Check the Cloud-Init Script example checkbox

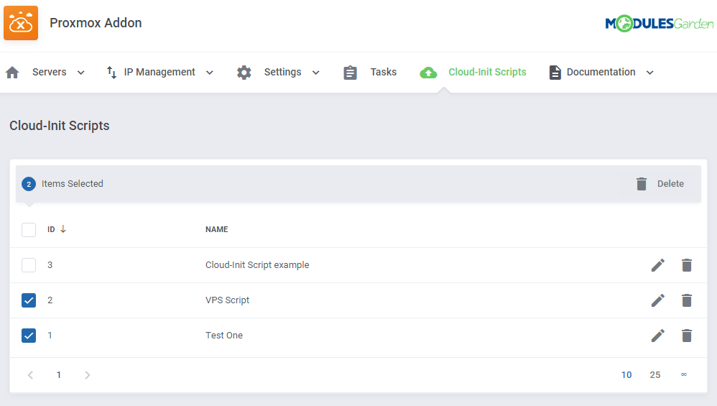tap(29, 265)
